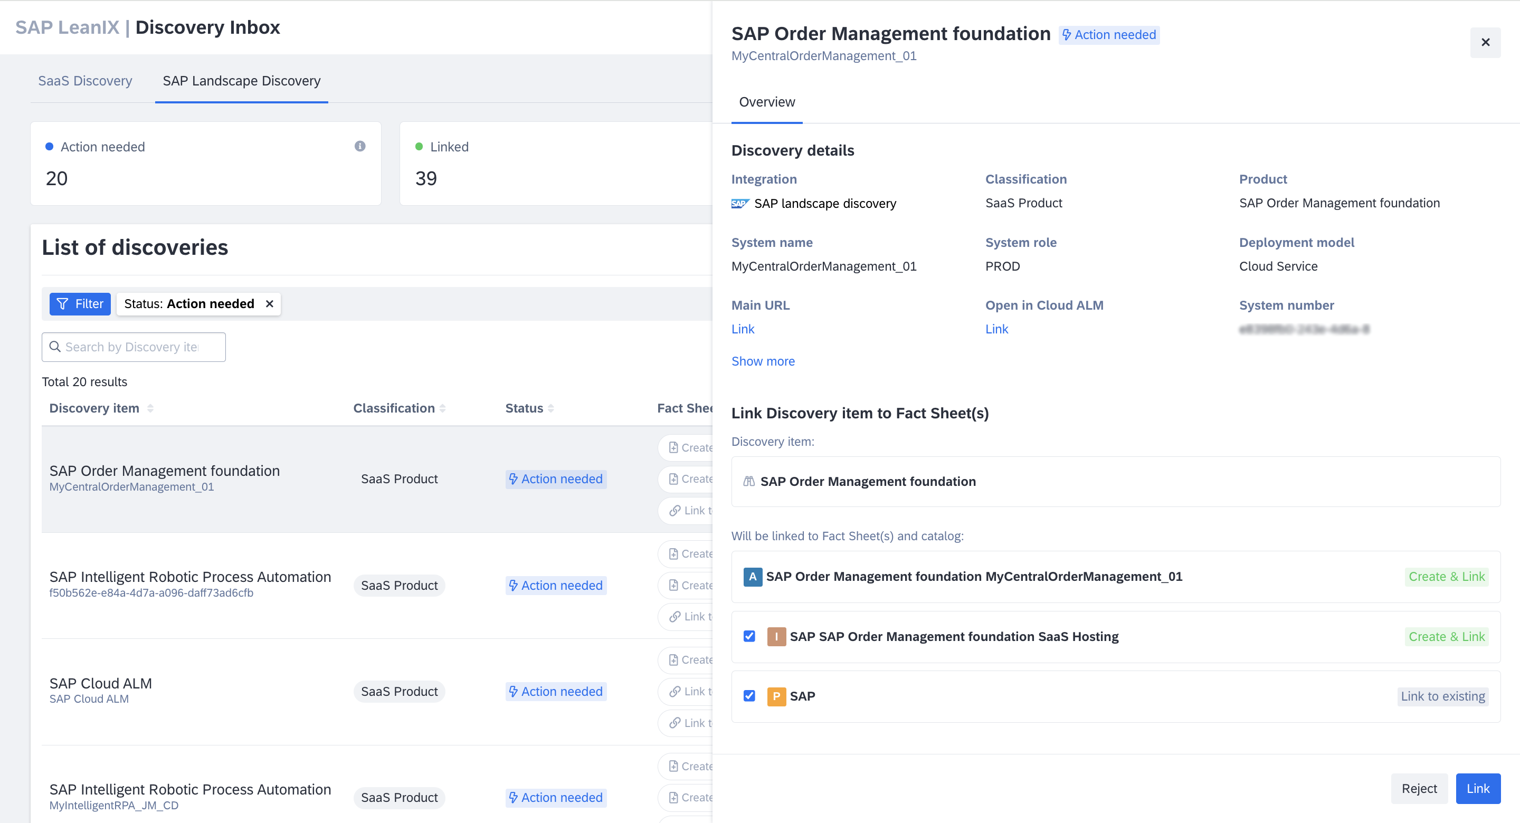This screenshot has width=1520, height=823.
Task: Select MyIntelligentRPA_JM_CD discovery row
Action: coord(376,784)
